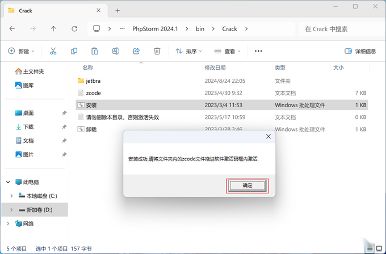Click Crack in the breadcrumb path

[229, 29]
